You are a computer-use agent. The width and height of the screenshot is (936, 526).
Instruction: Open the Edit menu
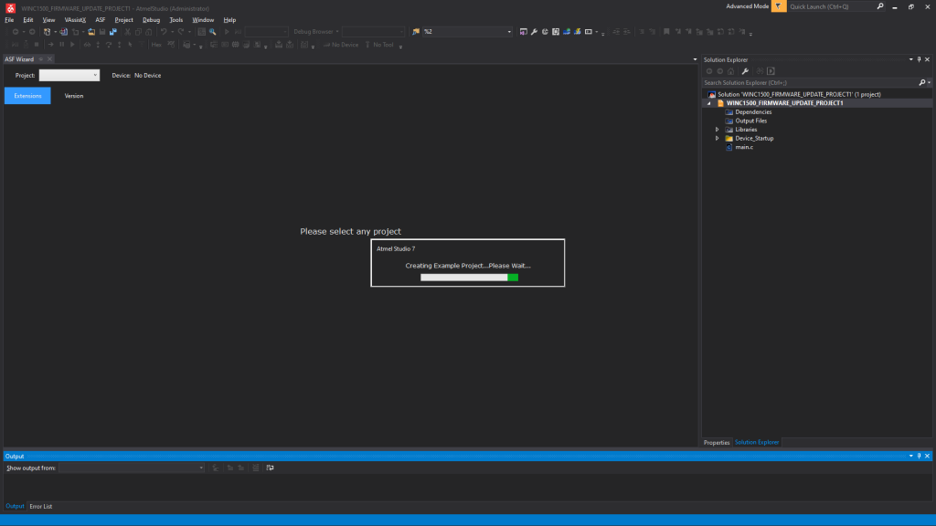28,20
